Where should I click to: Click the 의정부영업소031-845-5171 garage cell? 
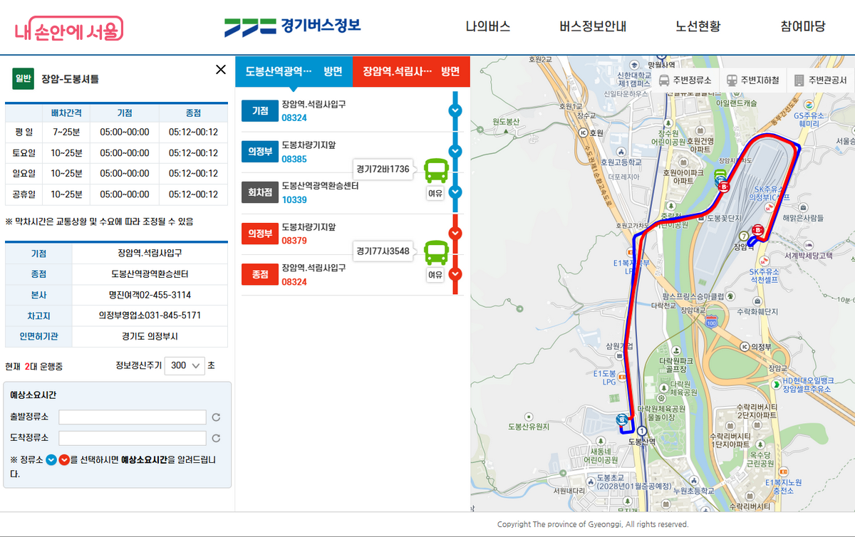[x=150, y=316]
